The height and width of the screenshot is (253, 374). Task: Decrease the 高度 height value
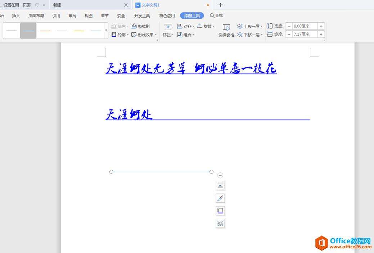(289, 26)
